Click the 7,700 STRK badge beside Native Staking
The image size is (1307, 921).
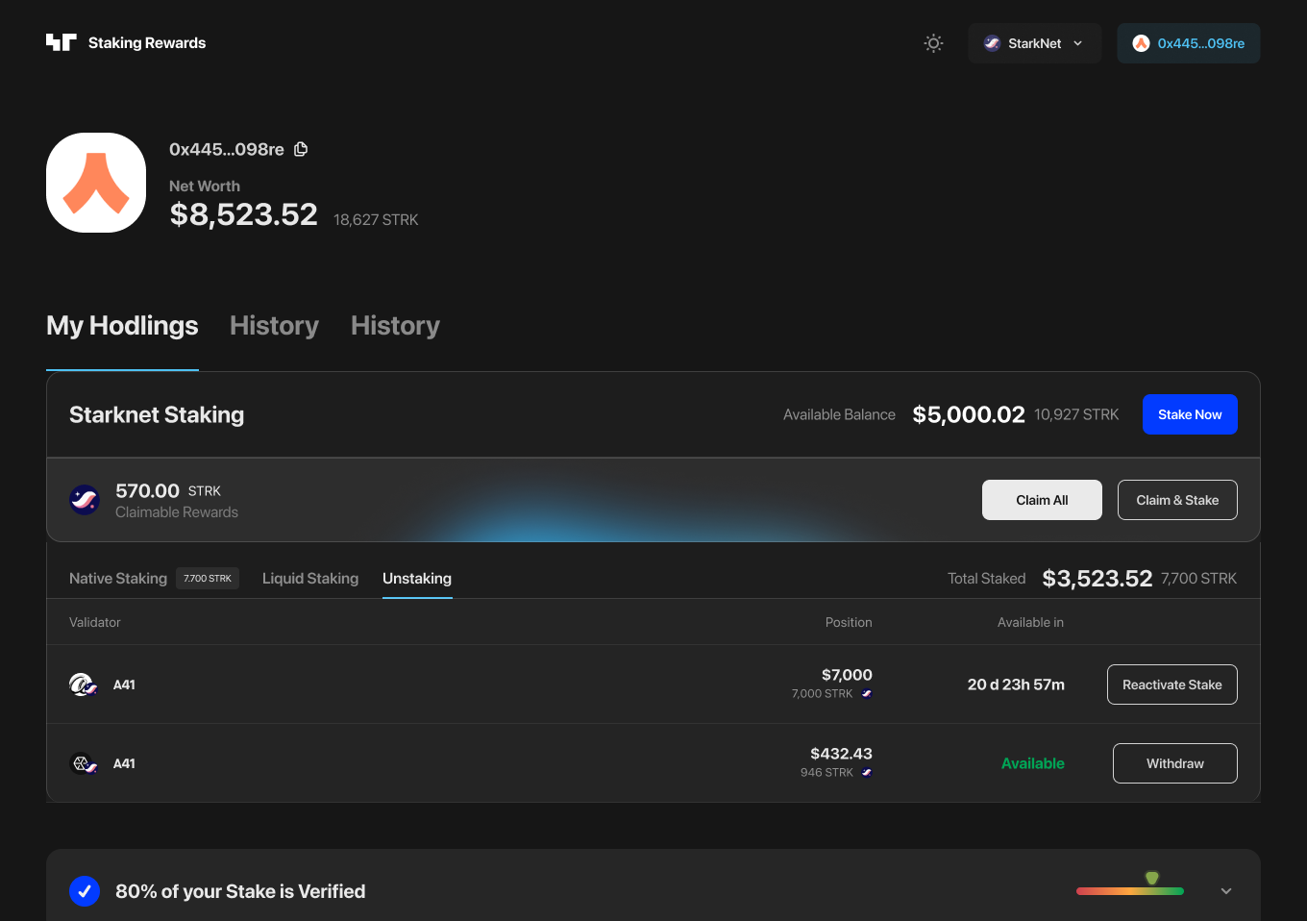point(208,578)
